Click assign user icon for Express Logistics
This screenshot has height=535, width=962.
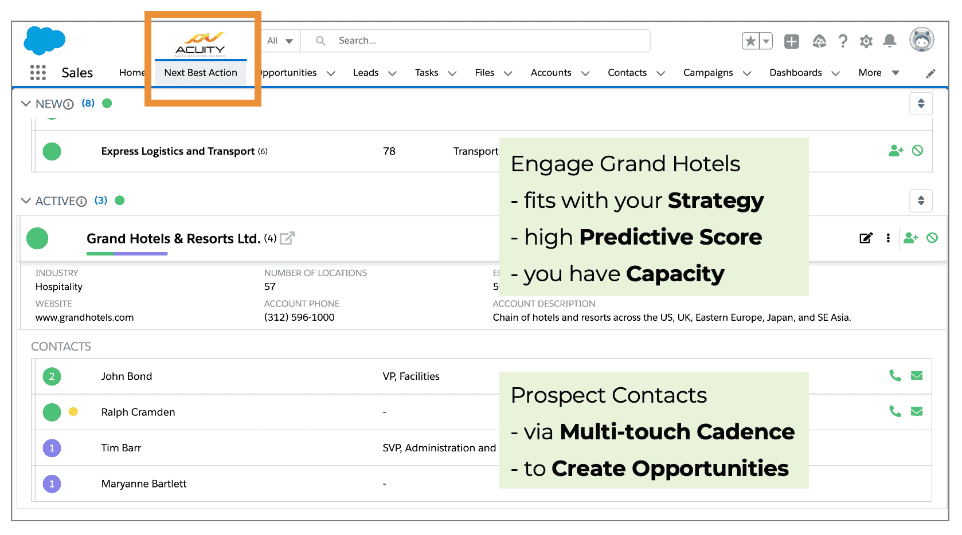pyautogui.click(x=896, y=151)
